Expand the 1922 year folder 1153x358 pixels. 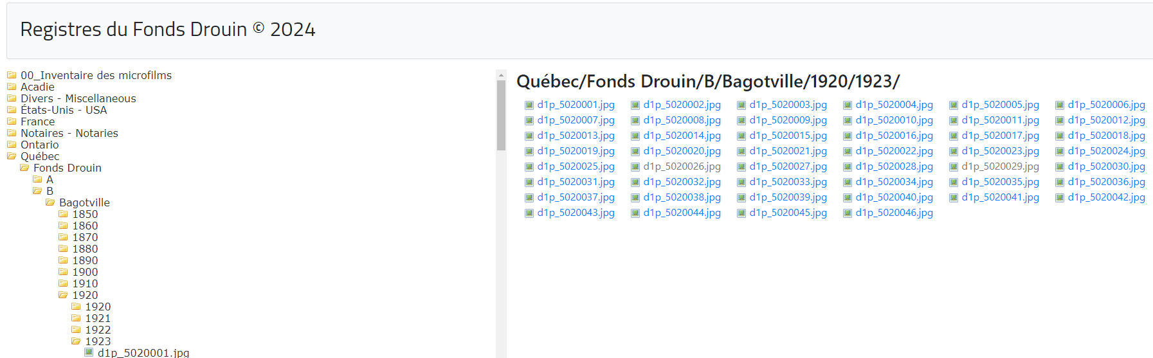click(x=98, y=330)
